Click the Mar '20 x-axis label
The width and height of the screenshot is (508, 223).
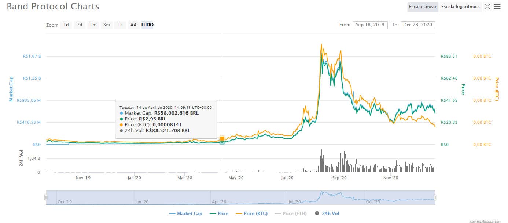coord(185,178)
